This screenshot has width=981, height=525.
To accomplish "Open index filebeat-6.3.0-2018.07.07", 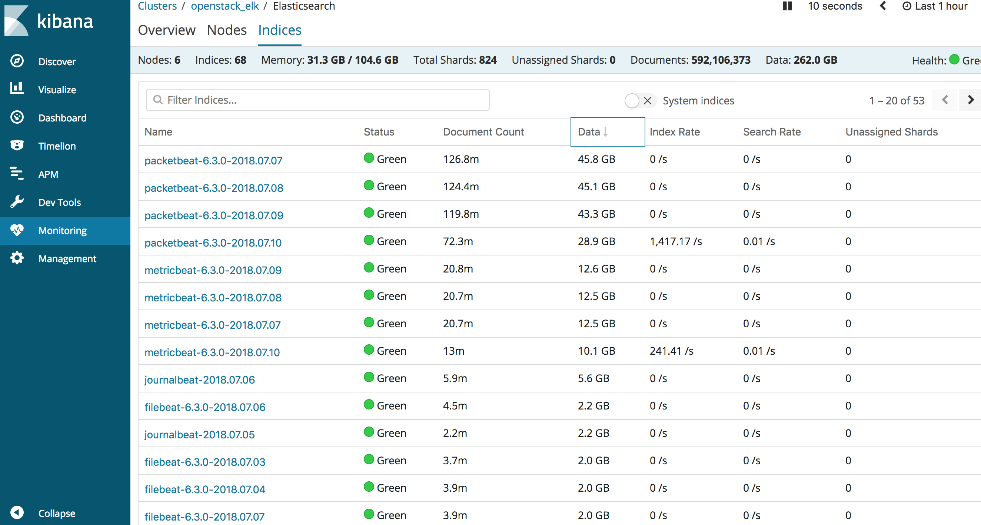I will pos(204,516).
